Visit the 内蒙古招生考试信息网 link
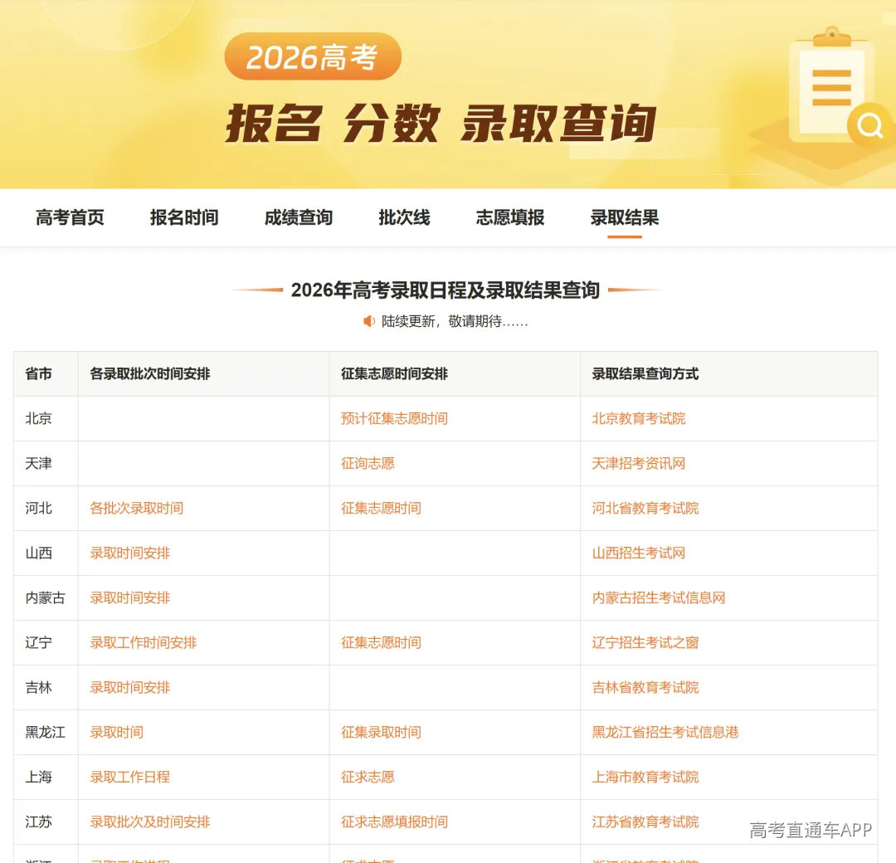The image size is (896, 863). (x=658, y=597)
